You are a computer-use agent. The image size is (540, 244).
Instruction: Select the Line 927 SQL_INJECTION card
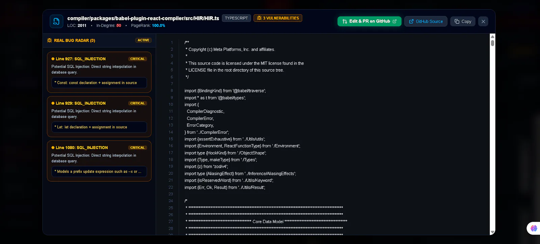(x=99, y=72)
